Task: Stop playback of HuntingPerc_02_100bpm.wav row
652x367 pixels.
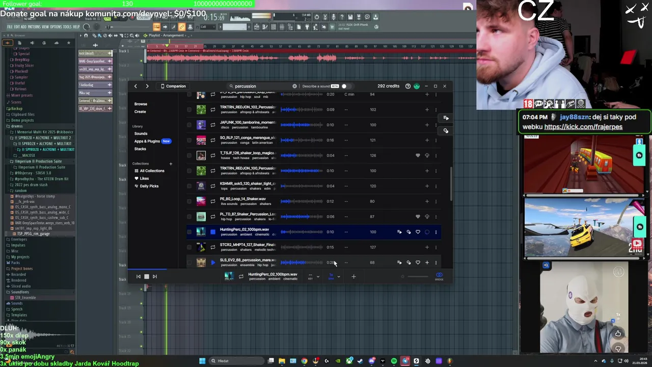Action: [213, 232]
